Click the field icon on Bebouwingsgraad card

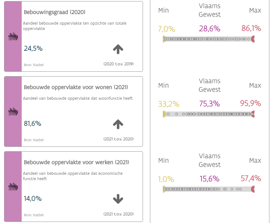13,37
